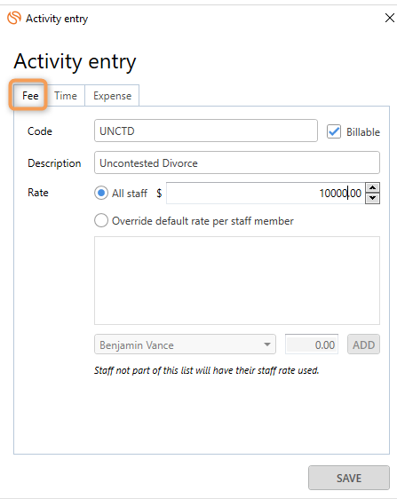This screenshot has height=499, width=397.
Task: Click the empty staff rate override list
Action: (x=237, y=281)
